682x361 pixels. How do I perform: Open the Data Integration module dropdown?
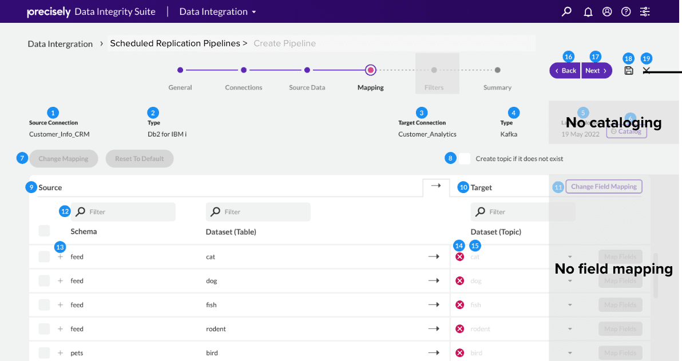(217, 12)
